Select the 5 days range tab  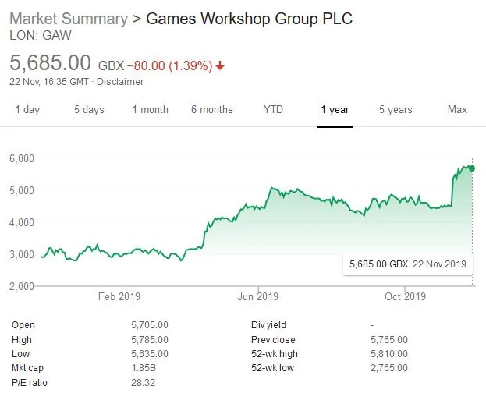pos(89,110)
